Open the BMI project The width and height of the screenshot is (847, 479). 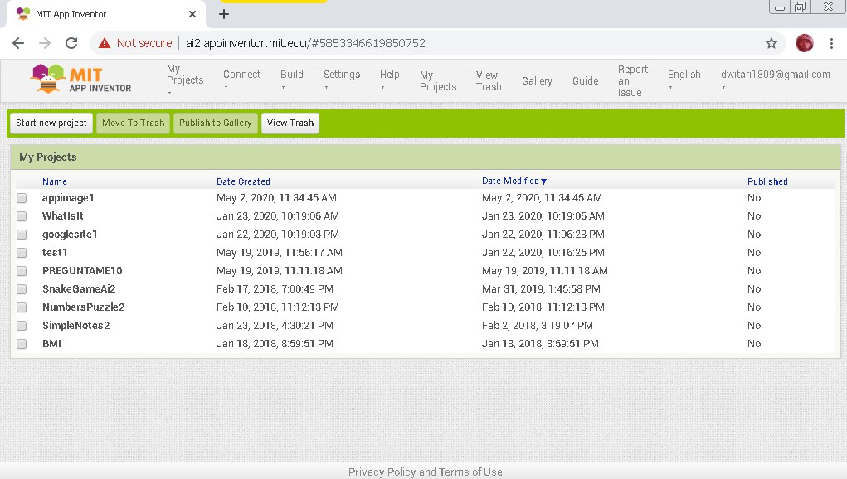pos(51,344)
